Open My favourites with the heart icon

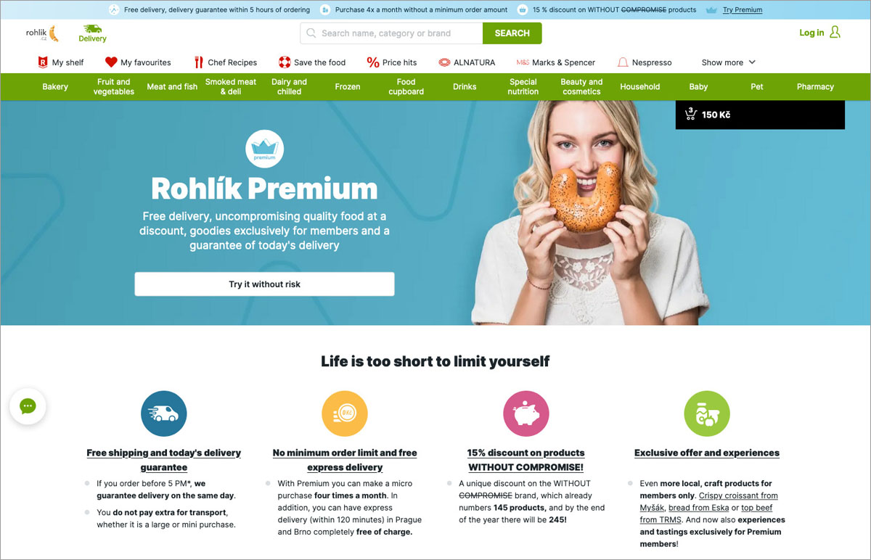tap(138, 62)
